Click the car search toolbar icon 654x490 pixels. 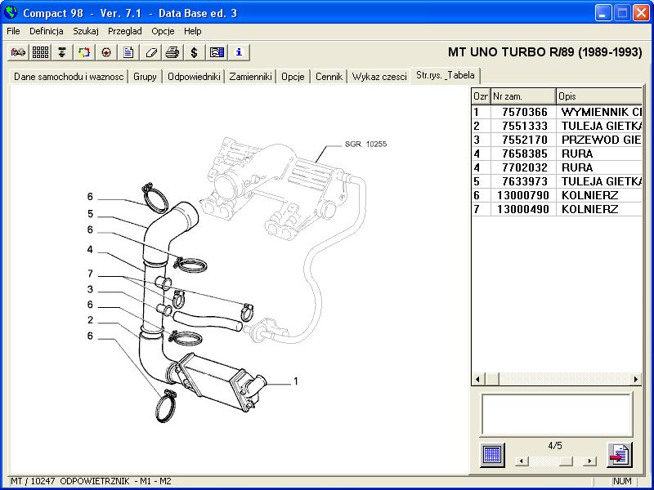(18, 52)
